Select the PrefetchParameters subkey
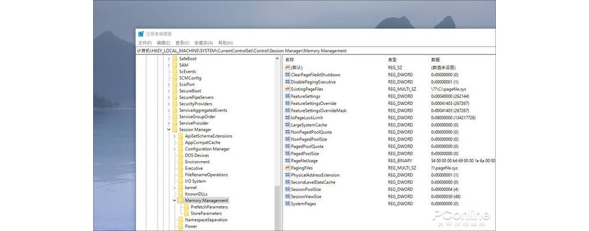Viewport: 589px width, 231px height. click(x=209, y=207)
